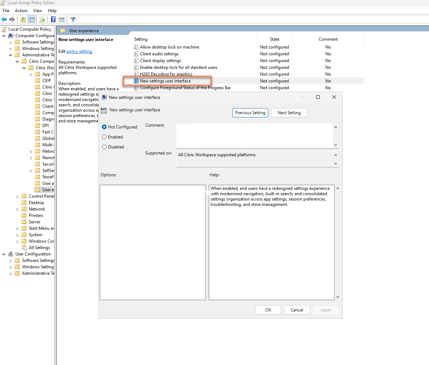This screenshot has height=365, width=429.
Task: Click the Server folder icon
Action: pos(24,222)
